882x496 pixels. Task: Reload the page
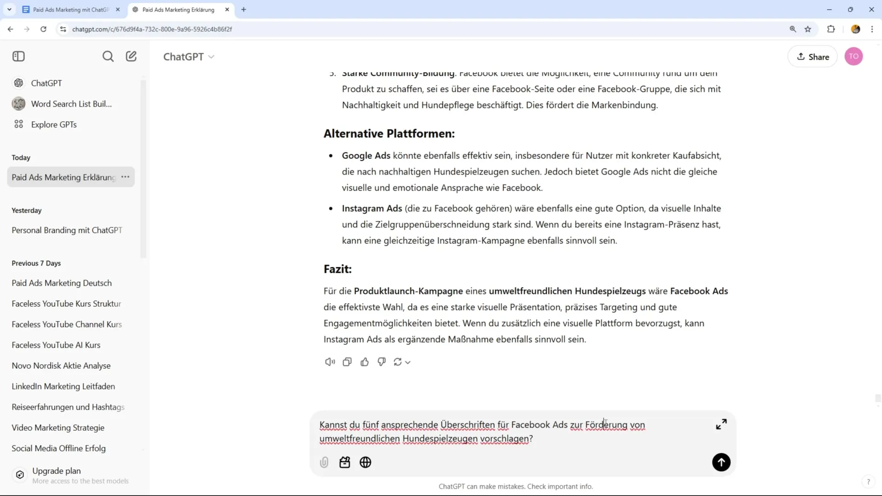click(43, 29)
